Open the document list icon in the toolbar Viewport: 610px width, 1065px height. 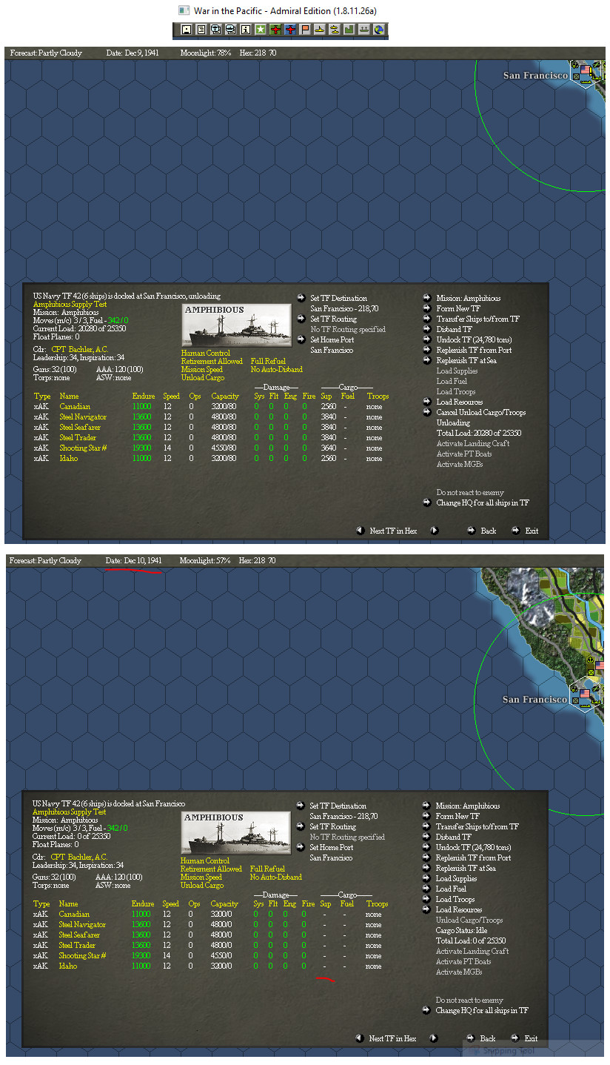[201, 30]
